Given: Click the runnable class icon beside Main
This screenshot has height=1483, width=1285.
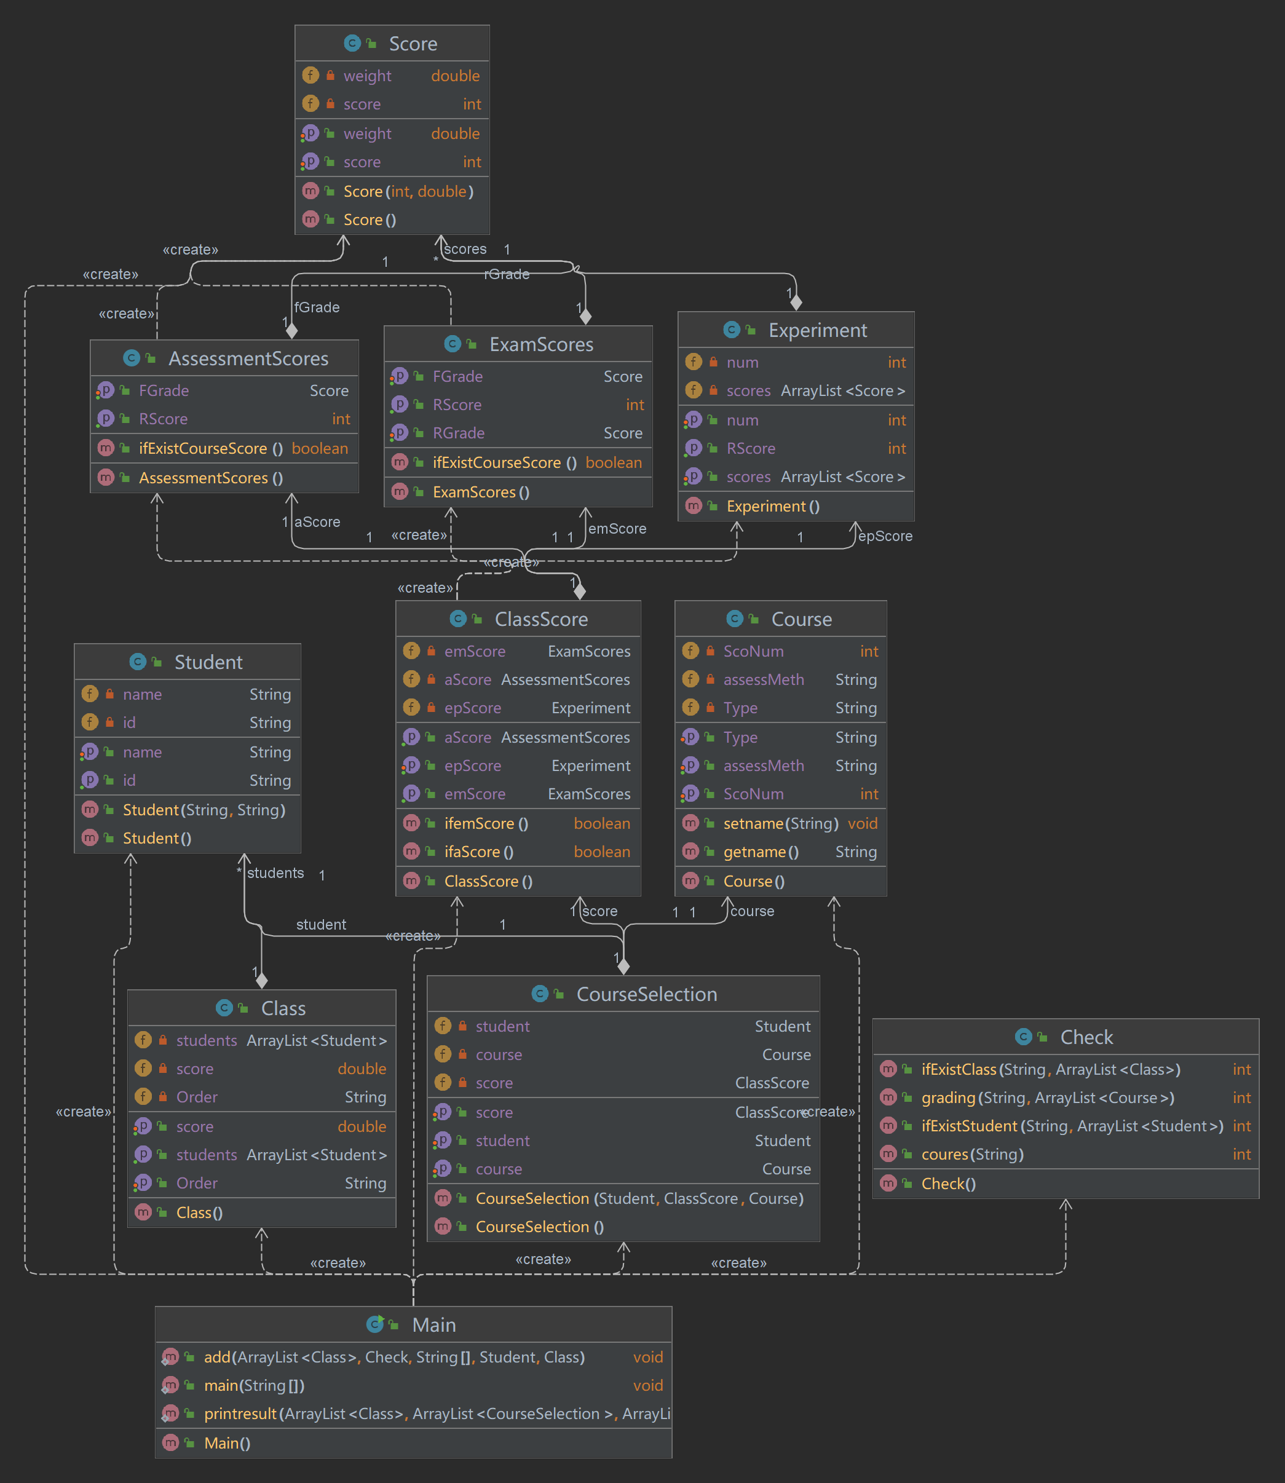Looking at the screenshot, I should pos(375,1324).
